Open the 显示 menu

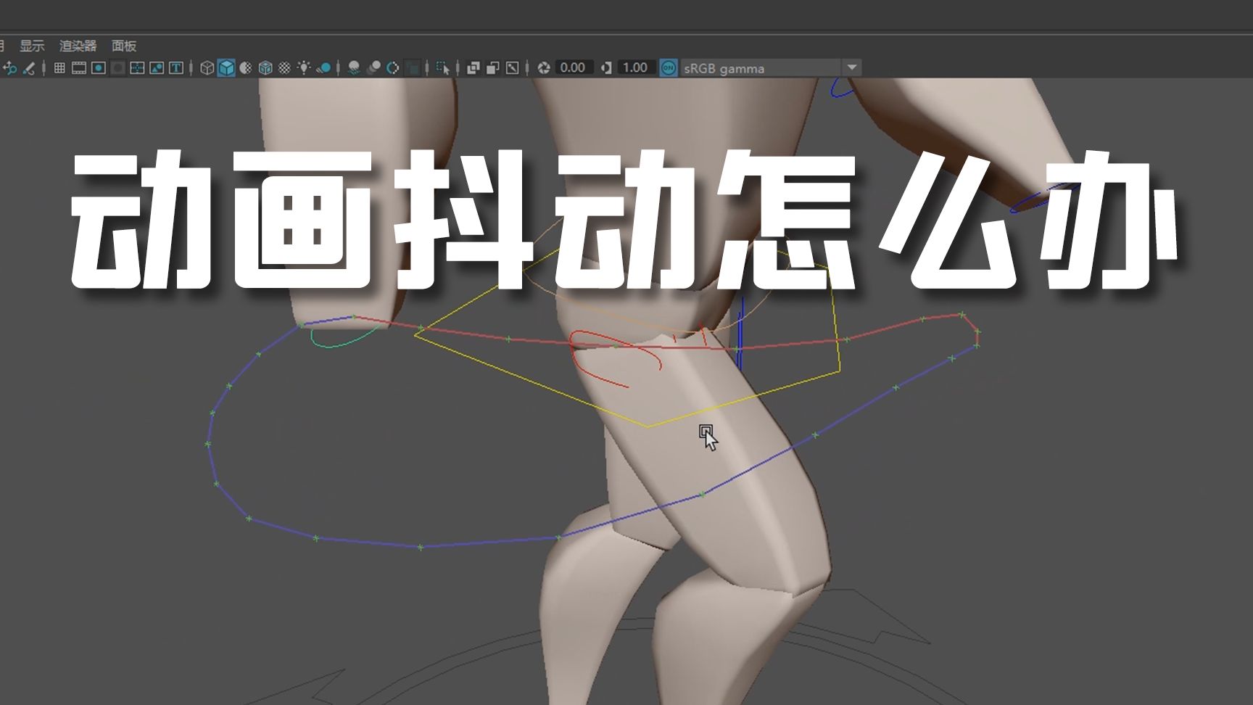point(32,46)
